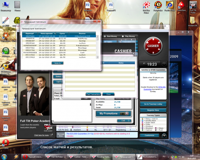Open WebMoney Keeper desktop shortcut
200x160 pixels.
tap(6, 69)
